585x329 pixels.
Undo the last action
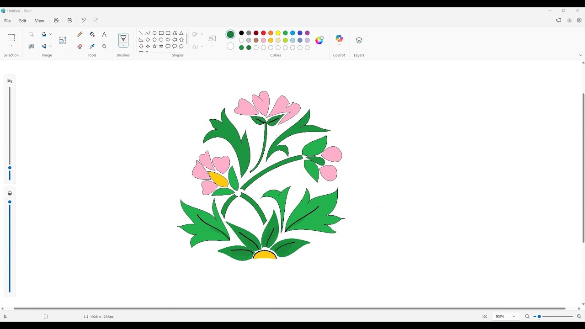[x=84, y=20]
